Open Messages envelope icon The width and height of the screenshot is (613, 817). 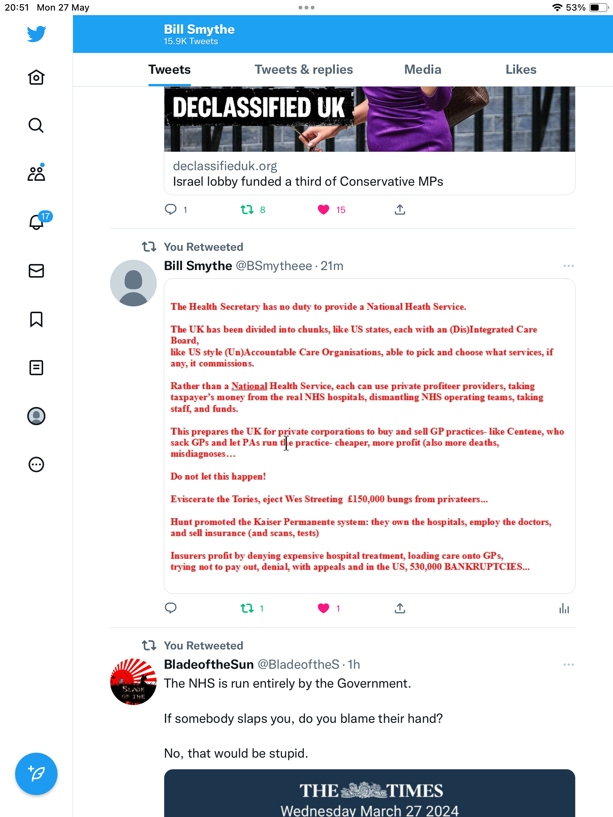[36, 271]
